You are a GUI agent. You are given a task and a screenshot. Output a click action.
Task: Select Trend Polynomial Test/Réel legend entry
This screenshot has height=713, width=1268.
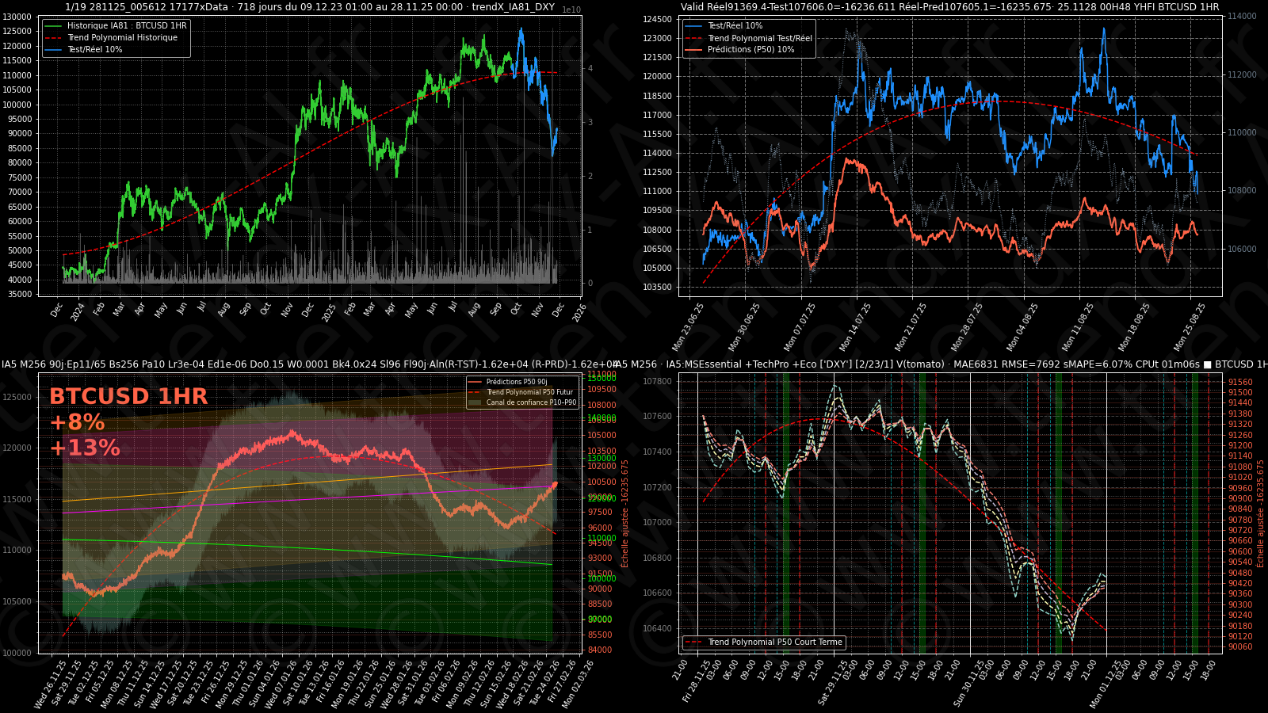pyautogui.click(x=759, y=38)
